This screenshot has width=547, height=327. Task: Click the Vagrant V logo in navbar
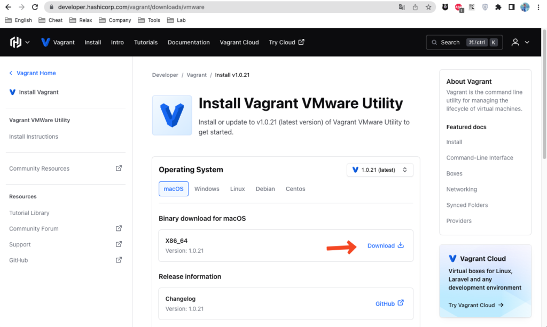click(x=45, y=42)
